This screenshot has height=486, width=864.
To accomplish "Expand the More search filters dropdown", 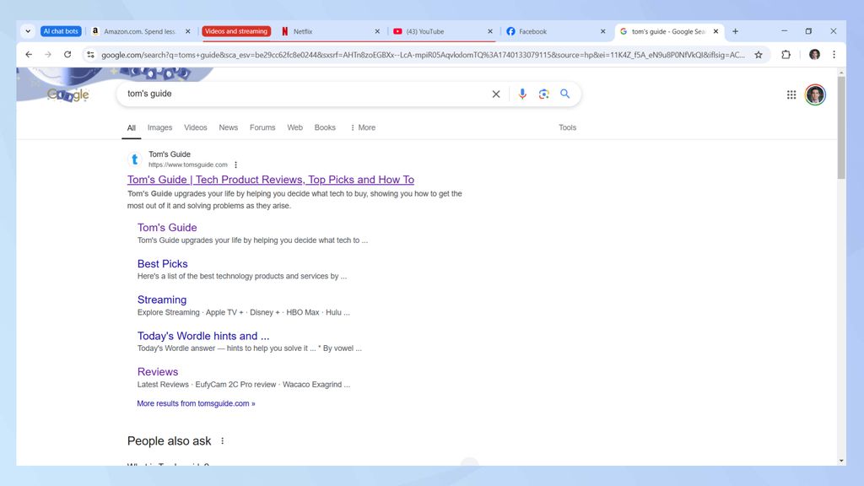I will 363,127.
